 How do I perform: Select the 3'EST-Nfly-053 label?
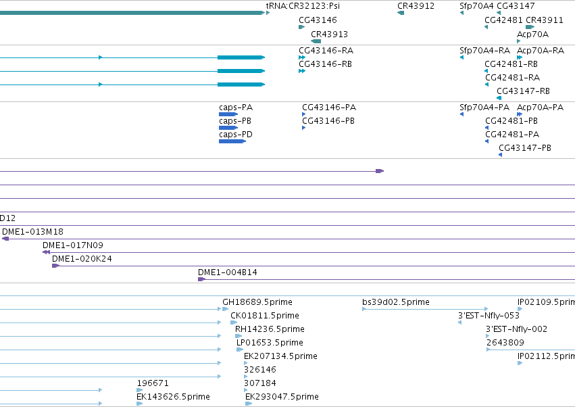[x=489, y=316]
